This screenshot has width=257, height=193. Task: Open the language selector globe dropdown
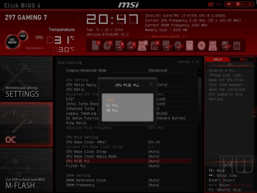239,4
